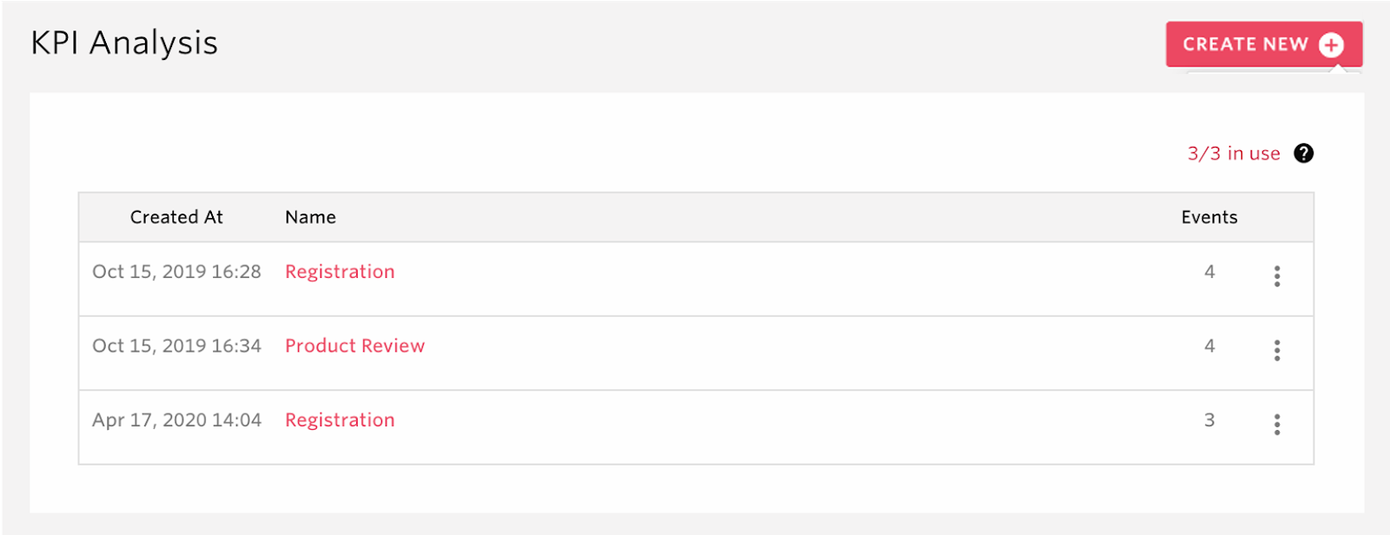
Task: Open the Registration KPI created Apr 17, 2020
Action: pos(340,420)
